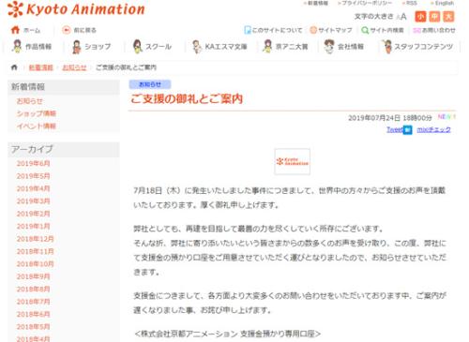Set text size to large 大
Screen dimensions: 469x342
pos(448,17)
